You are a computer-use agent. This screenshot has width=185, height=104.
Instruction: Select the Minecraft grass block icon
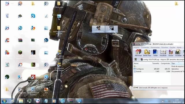[20, 53]
